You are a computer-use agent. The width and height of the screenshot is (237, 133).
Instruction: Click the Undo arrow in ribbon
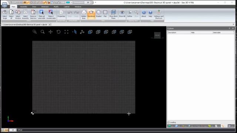[x=70, y=14]
